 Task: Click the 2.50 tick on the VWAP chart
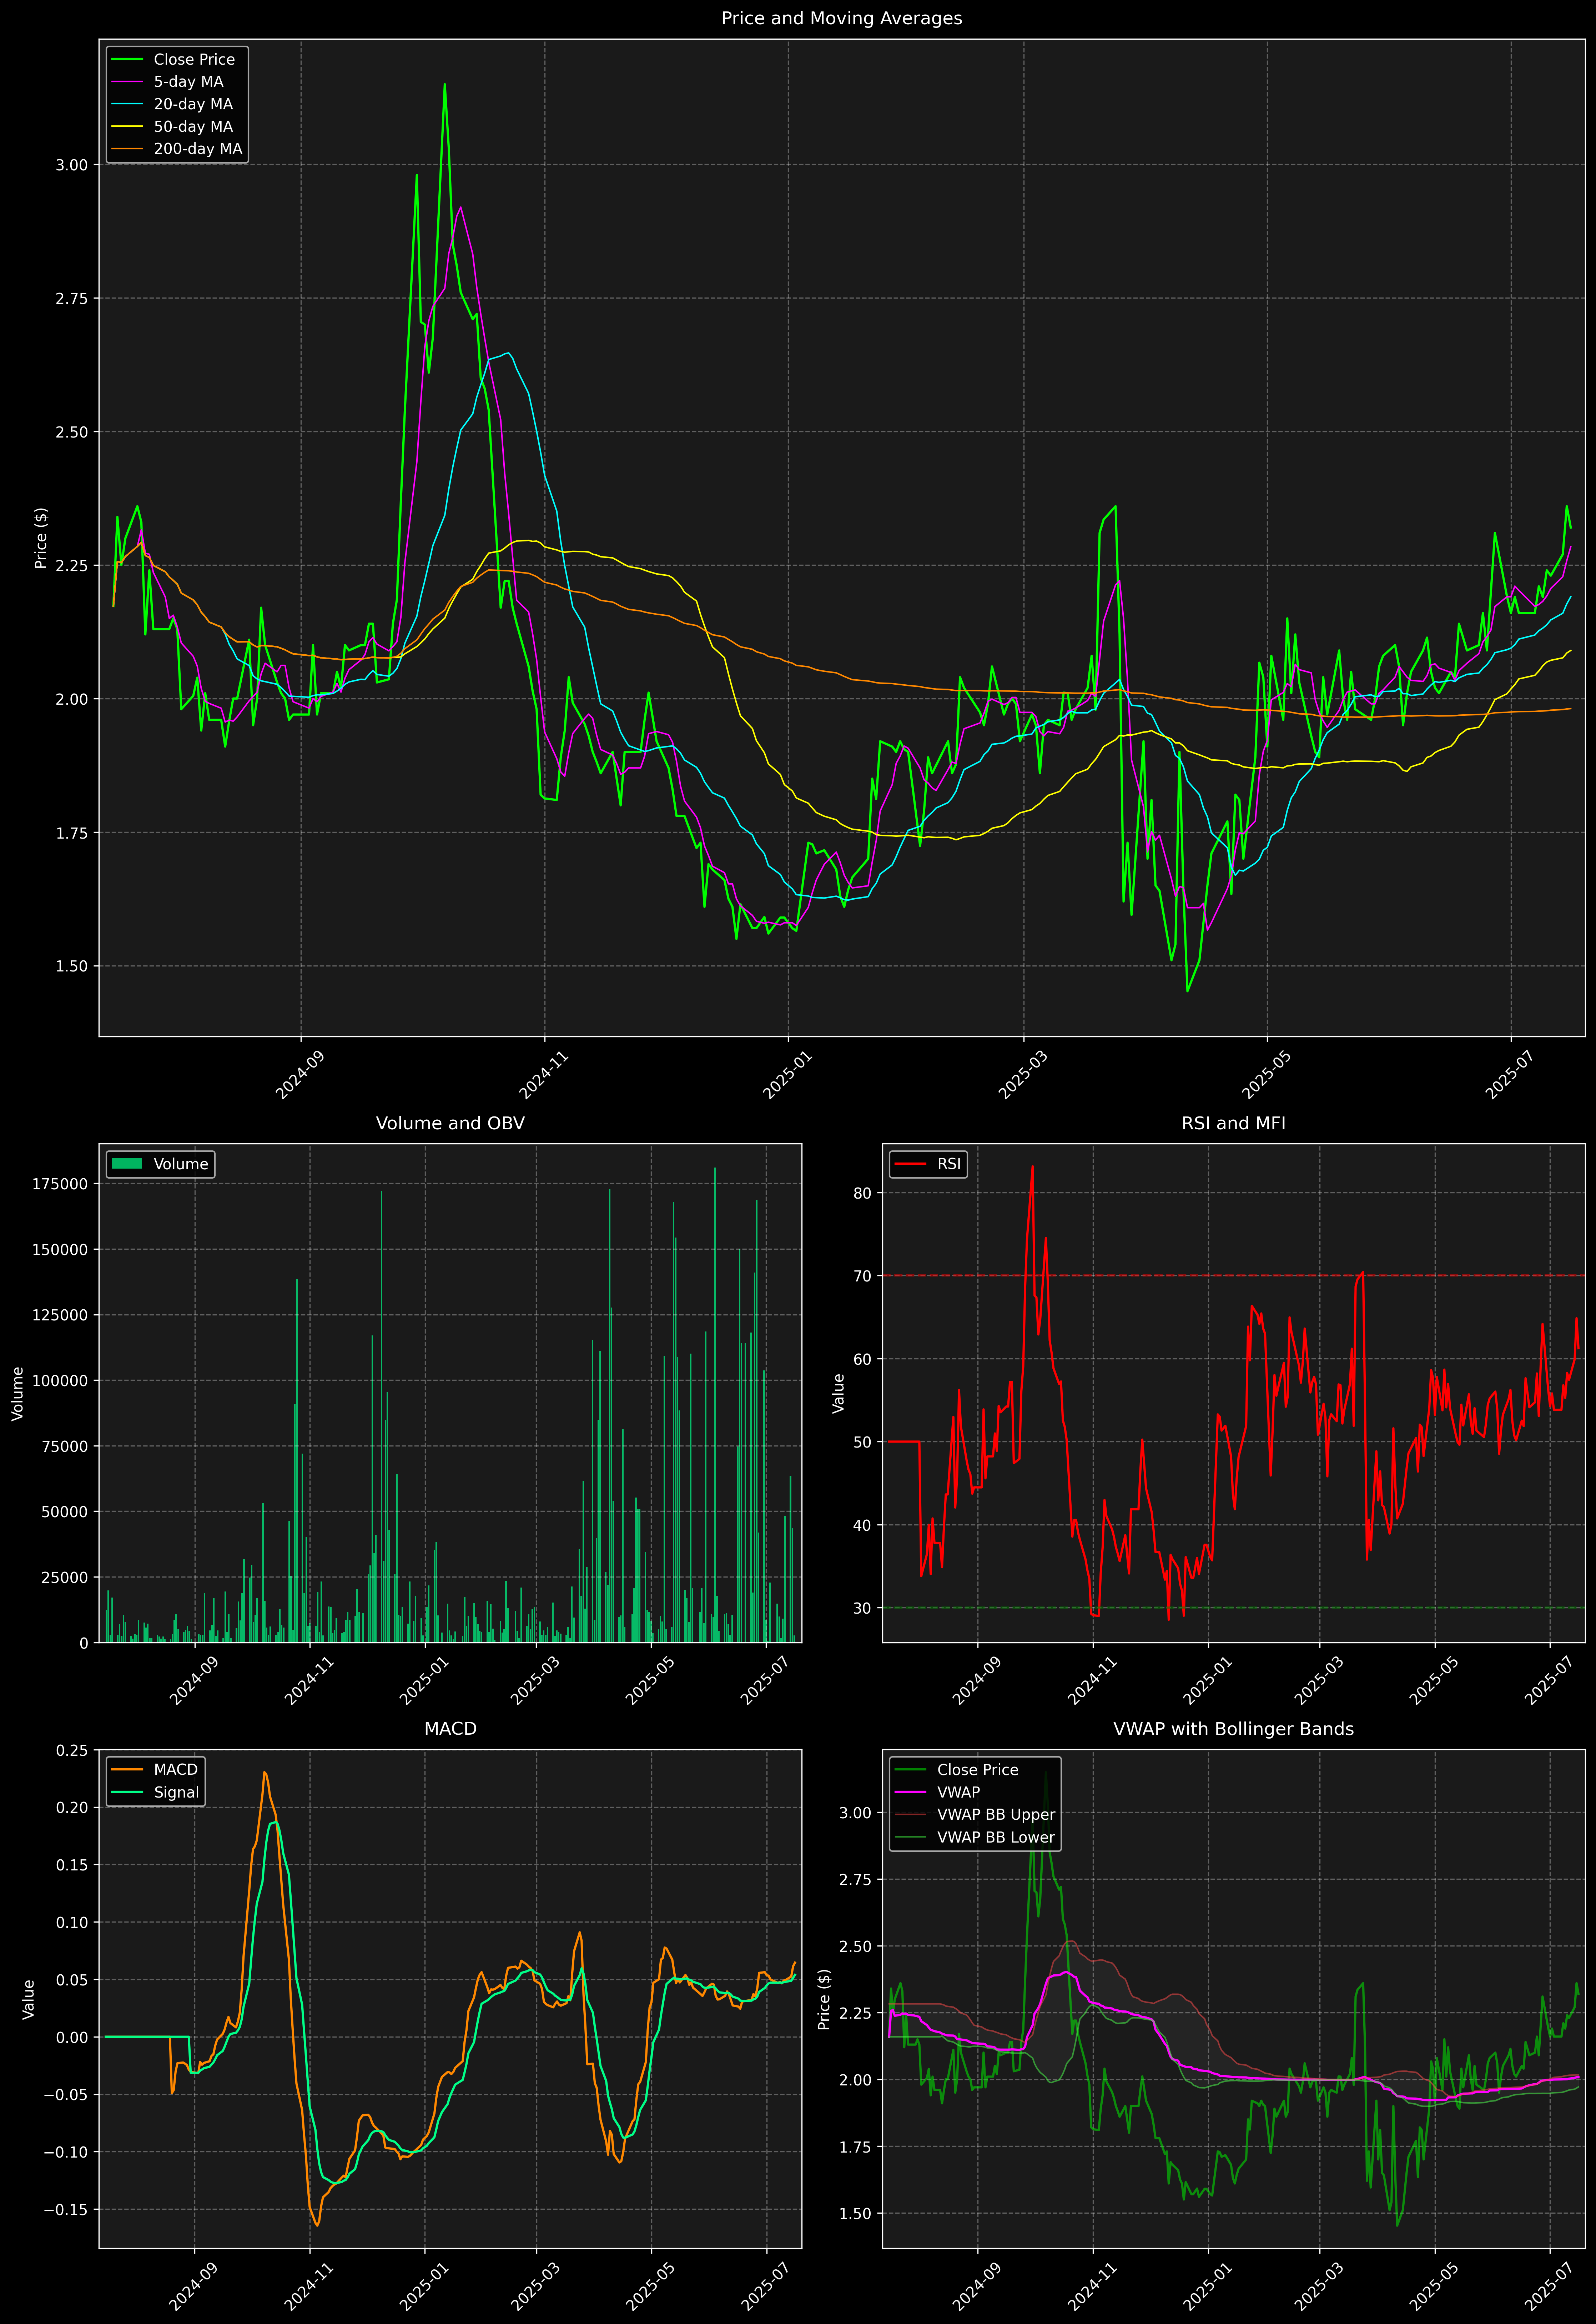coord(855,1947)
